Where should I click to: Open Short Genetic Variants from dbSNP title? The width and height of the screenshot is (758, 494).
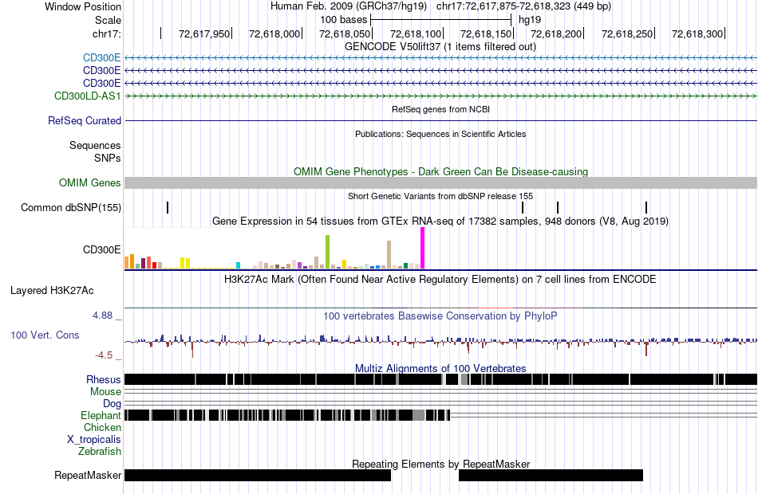440,197
